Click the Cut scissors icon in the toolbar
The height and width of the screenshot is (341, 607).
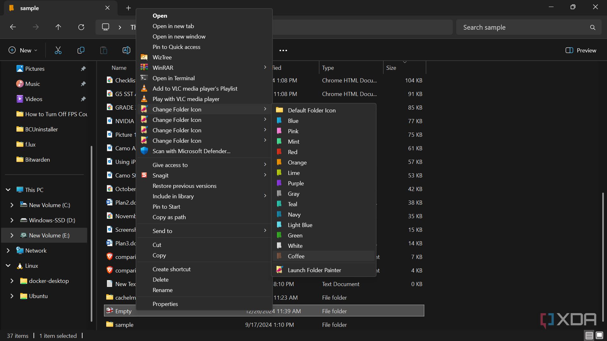(58, 50)
